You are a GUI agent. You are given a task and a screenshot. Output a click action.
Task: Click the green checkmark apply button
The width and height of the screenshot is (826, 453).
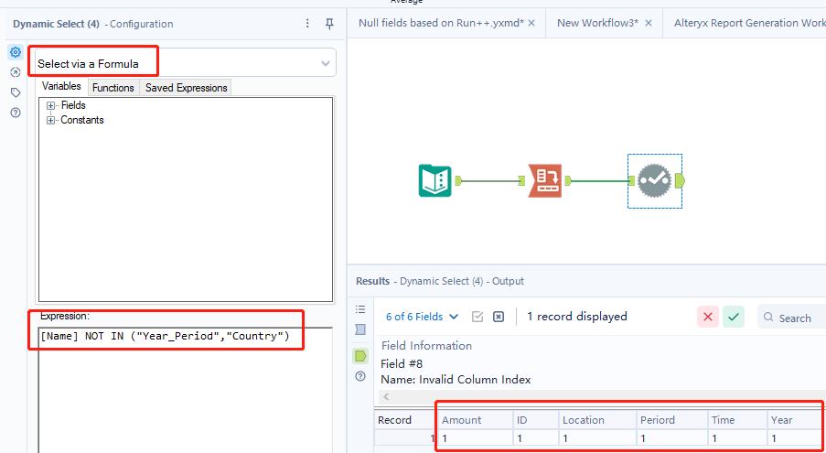(x=734, y=317)
